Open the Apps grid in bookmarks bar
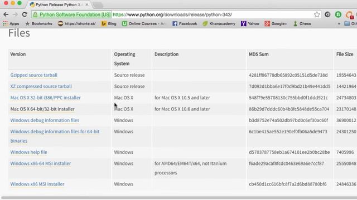The image size is (357, 200). click(x=11, y=23)
